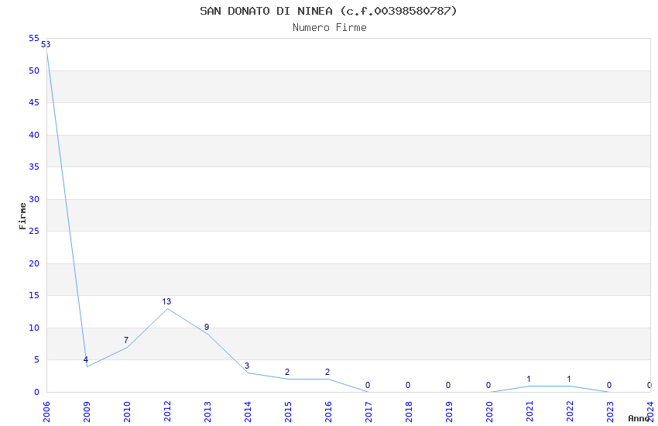Image resolution: width=658 pixels, height=426 pixels.
Task: Select the 2023 x-axis year label
Action: (x=610, y=412)
